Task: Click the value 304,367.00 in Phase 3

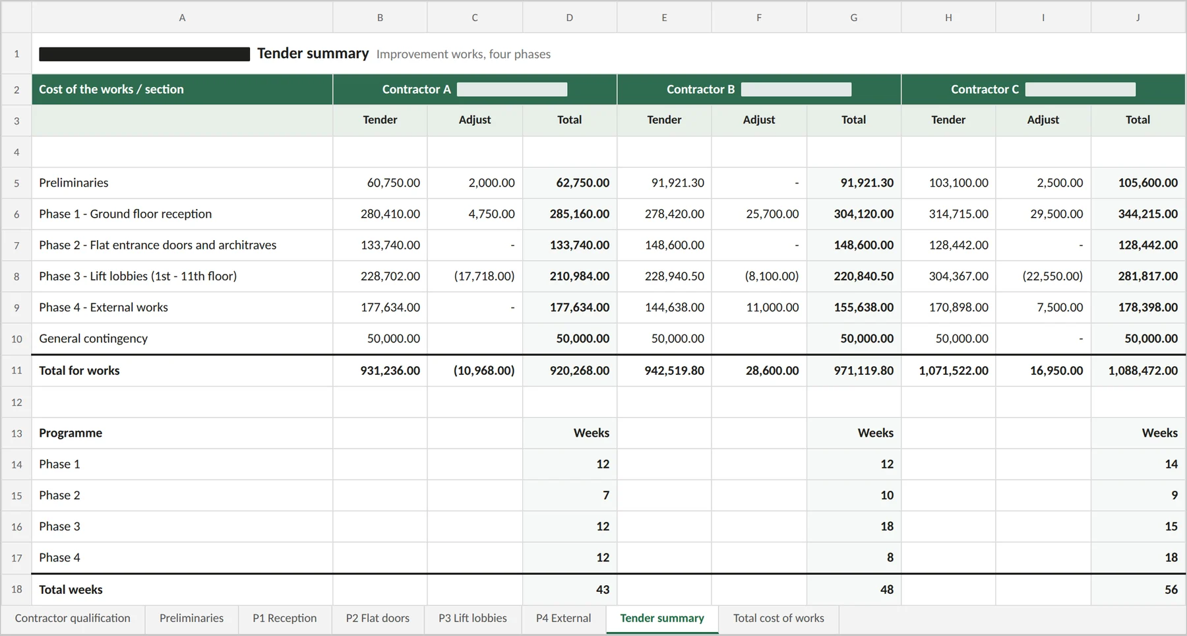Action: click(x=948, y=276)
